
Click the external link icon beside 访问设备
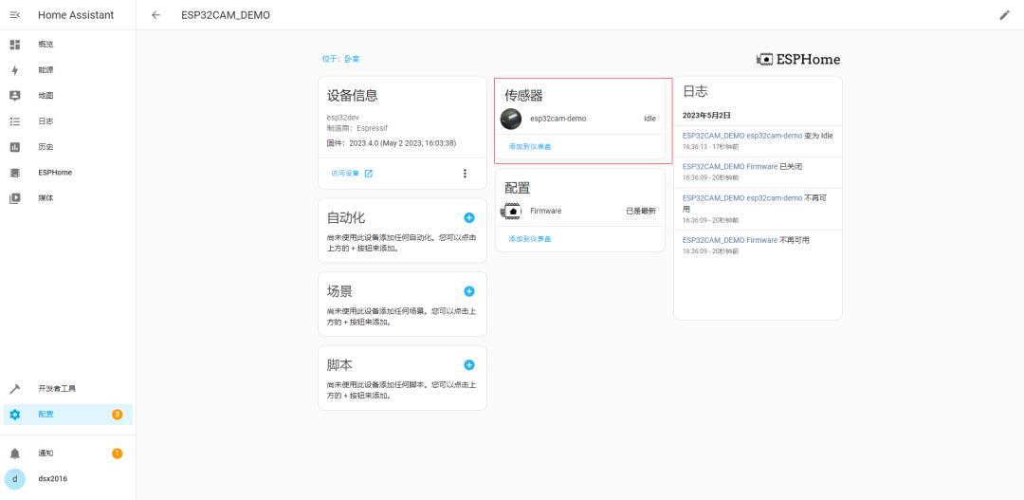pos(368,174)
